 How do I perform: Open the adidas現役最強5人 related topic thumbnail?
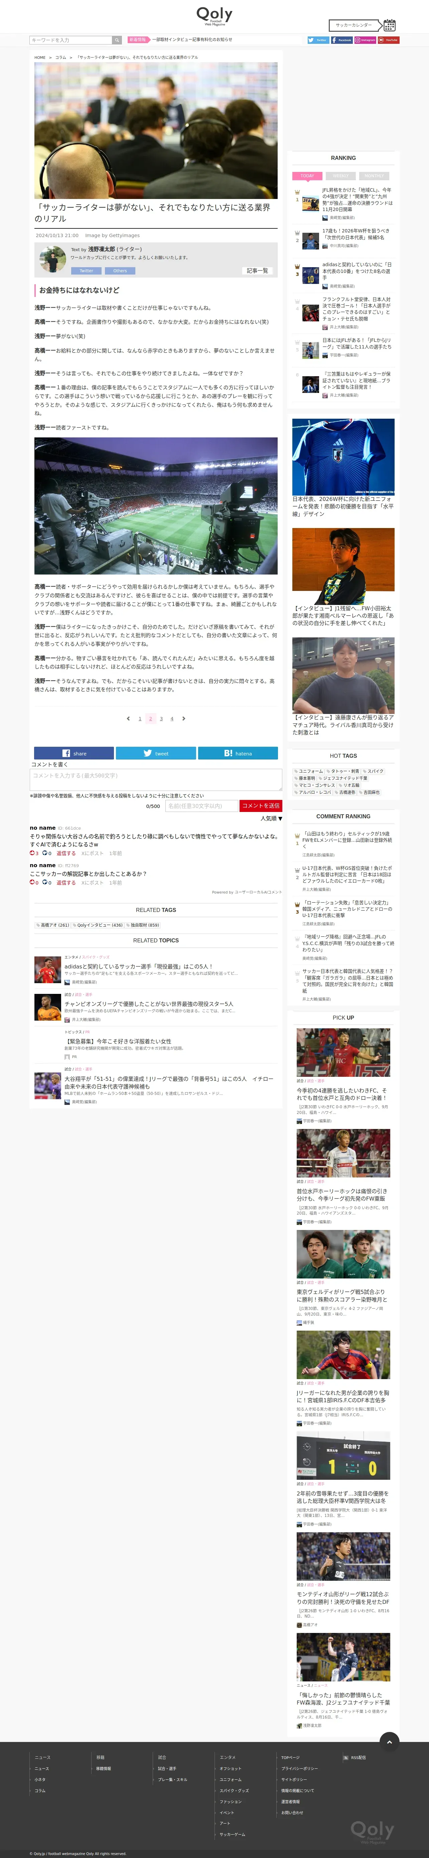(47, 970)
